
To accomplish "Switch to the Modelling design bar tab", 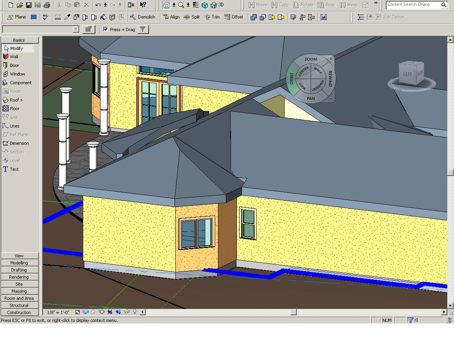I will tap(19, 263).
